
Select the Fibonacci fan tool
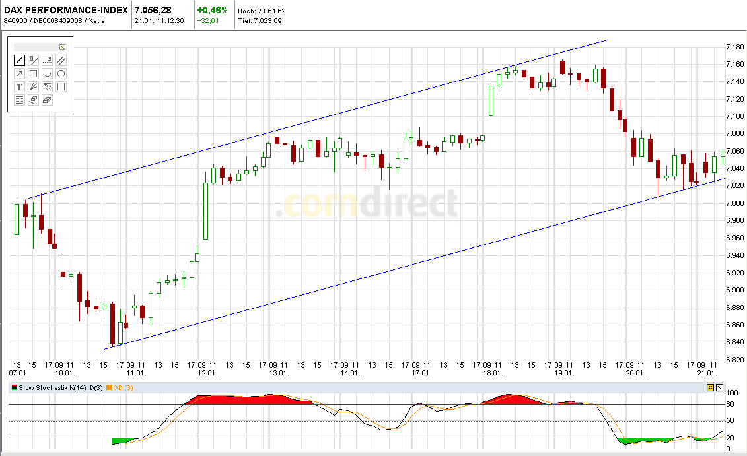[x=33, y=86]
